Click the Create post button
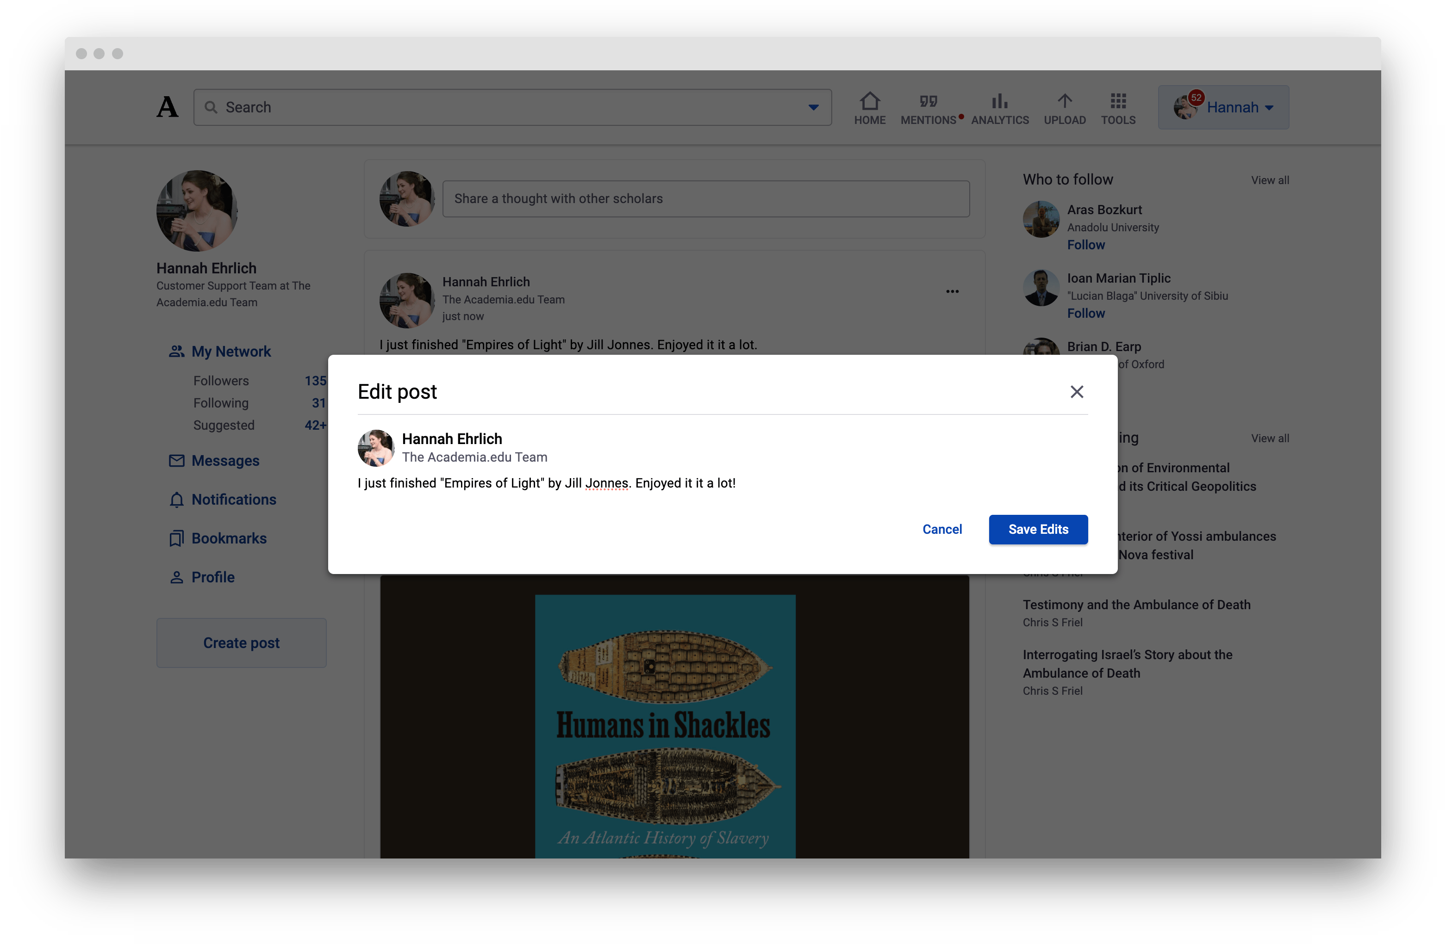The height and width of the screenshot is (951, 1446). point(241,642)
